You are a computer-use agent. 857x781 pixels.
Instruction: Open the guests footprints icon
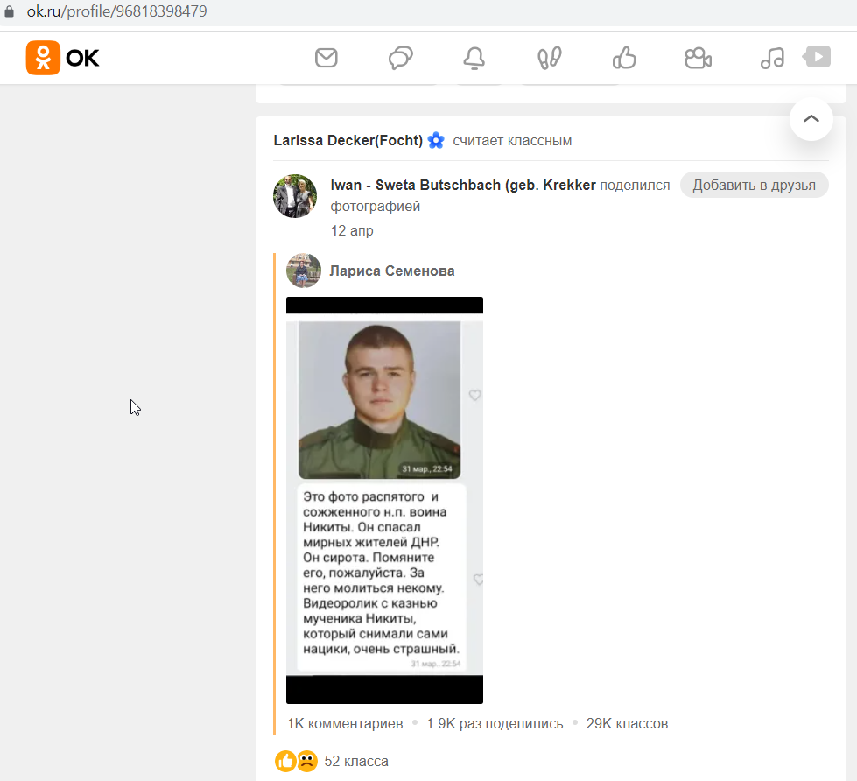(x=549, y=58)
